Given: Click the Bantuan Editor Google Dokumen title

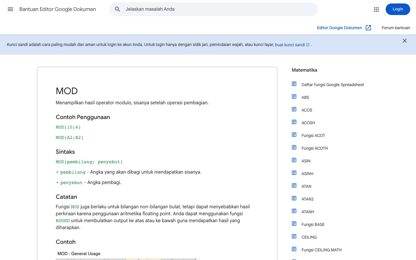Looking at the screenshot, I should pos(57,9).
